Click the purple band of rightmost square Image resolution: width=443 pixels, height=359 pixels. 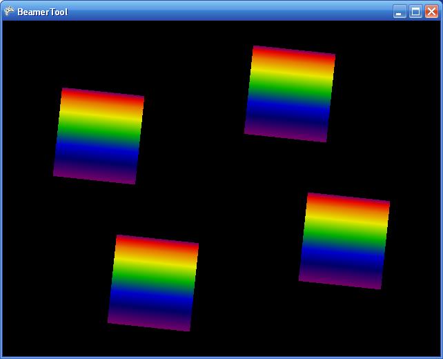tap(341, 277)
